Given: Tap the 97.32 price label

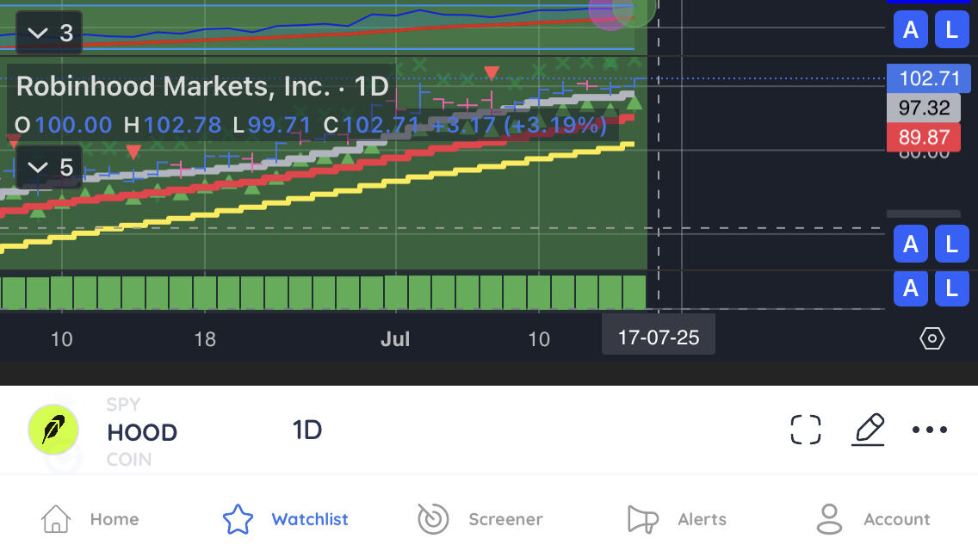Looking at the screenshot, I should (x=924, y=108).
